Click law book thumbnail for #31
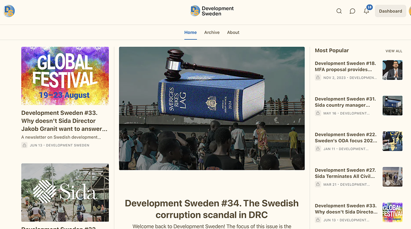411x229 pixels. (393, 105)
